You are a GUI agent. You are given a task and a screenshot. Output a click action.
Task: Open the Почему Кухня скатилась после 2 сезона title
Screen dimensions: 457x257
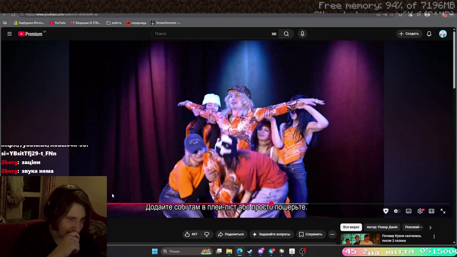pos(402,238)
